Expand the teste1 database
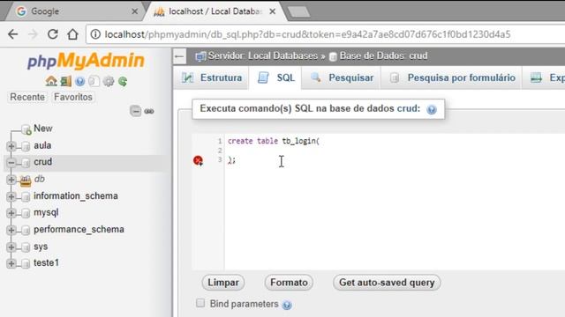This screenshot has height=317, width=565. (x=11, y=263)
